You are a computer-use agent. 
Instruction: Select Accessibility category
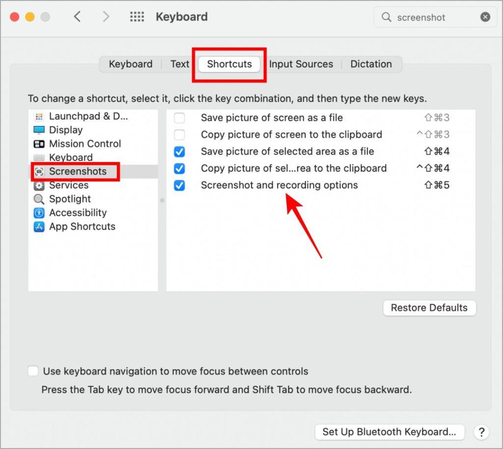coord(93,213)
